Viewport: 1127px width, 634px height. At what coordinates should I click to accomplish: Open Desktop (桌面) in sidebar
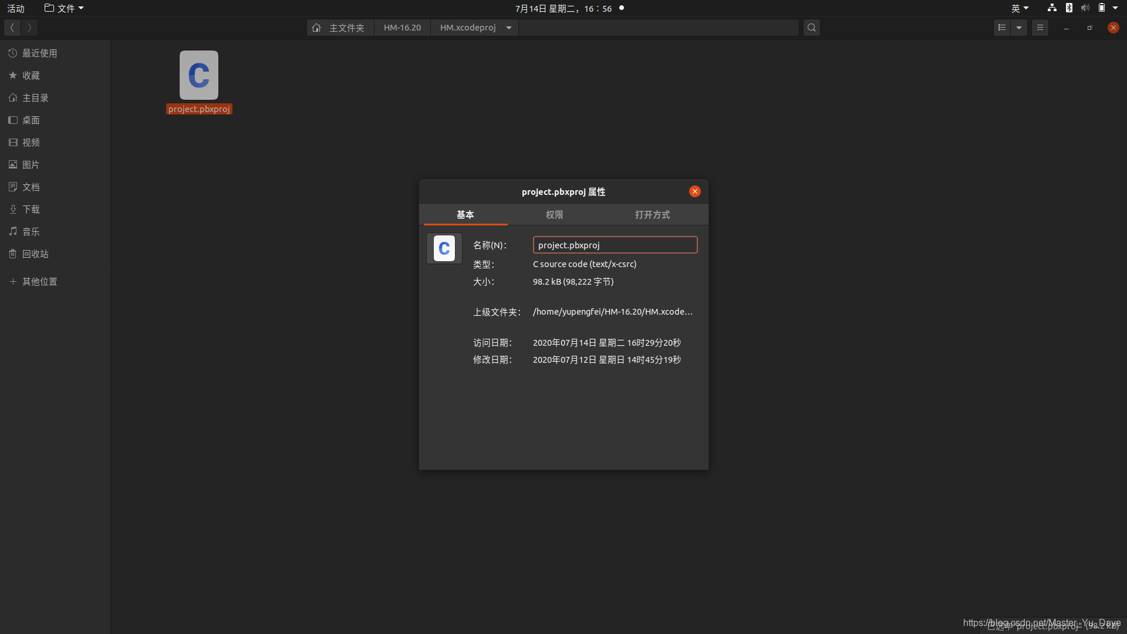(55, 120)
